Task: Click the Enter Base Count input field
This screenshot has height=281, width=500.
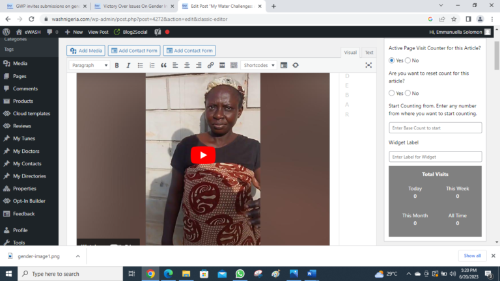Action: [435, 128]
